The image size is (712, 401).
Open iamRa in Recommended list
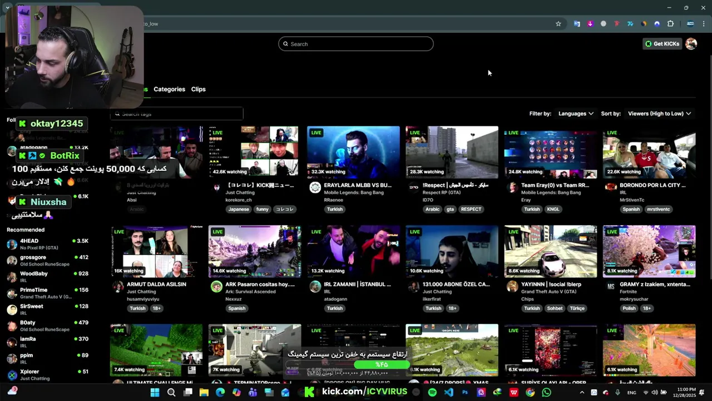(47, 341)
